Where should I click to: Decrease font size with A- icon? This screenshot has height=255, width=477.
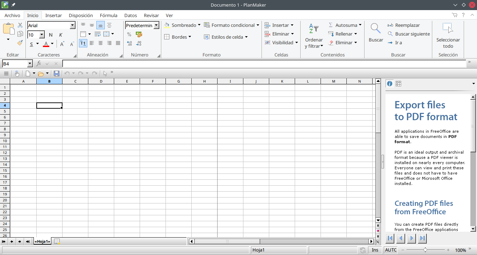point(72,44)
